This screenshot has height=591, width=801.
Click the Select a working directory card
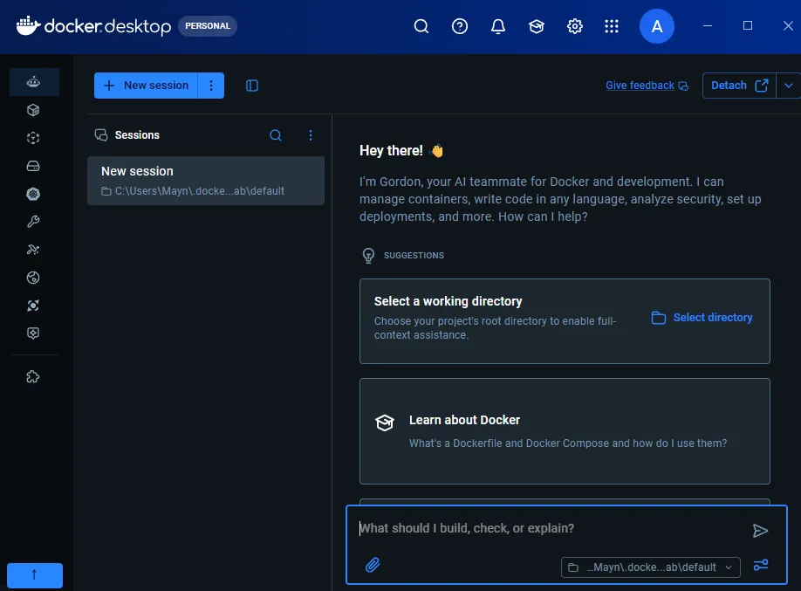click(x=565, y=321)
